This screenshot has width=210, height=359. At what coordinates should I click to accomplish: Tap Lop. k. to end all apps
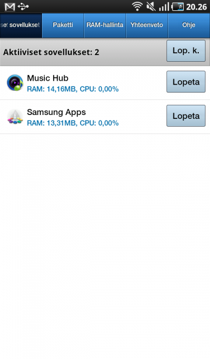point(186,51)
